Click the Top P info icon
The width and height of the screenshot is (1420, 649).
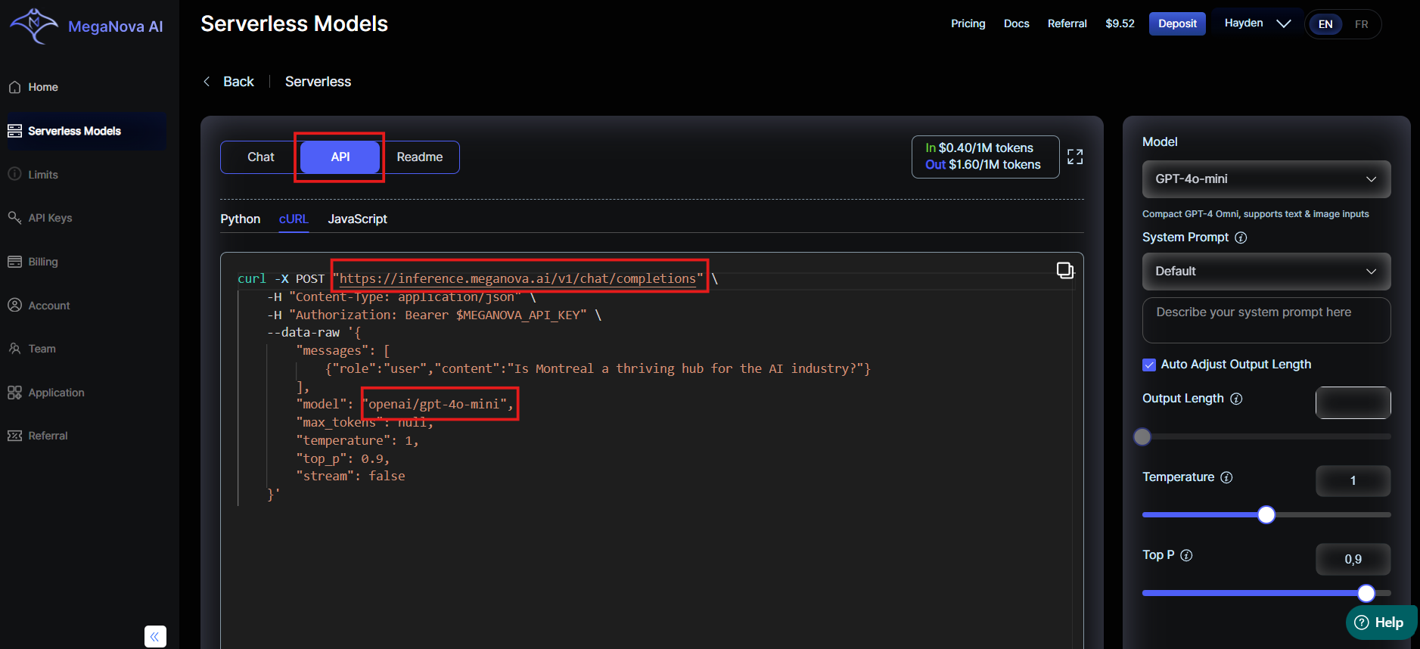click(1186, 555)
